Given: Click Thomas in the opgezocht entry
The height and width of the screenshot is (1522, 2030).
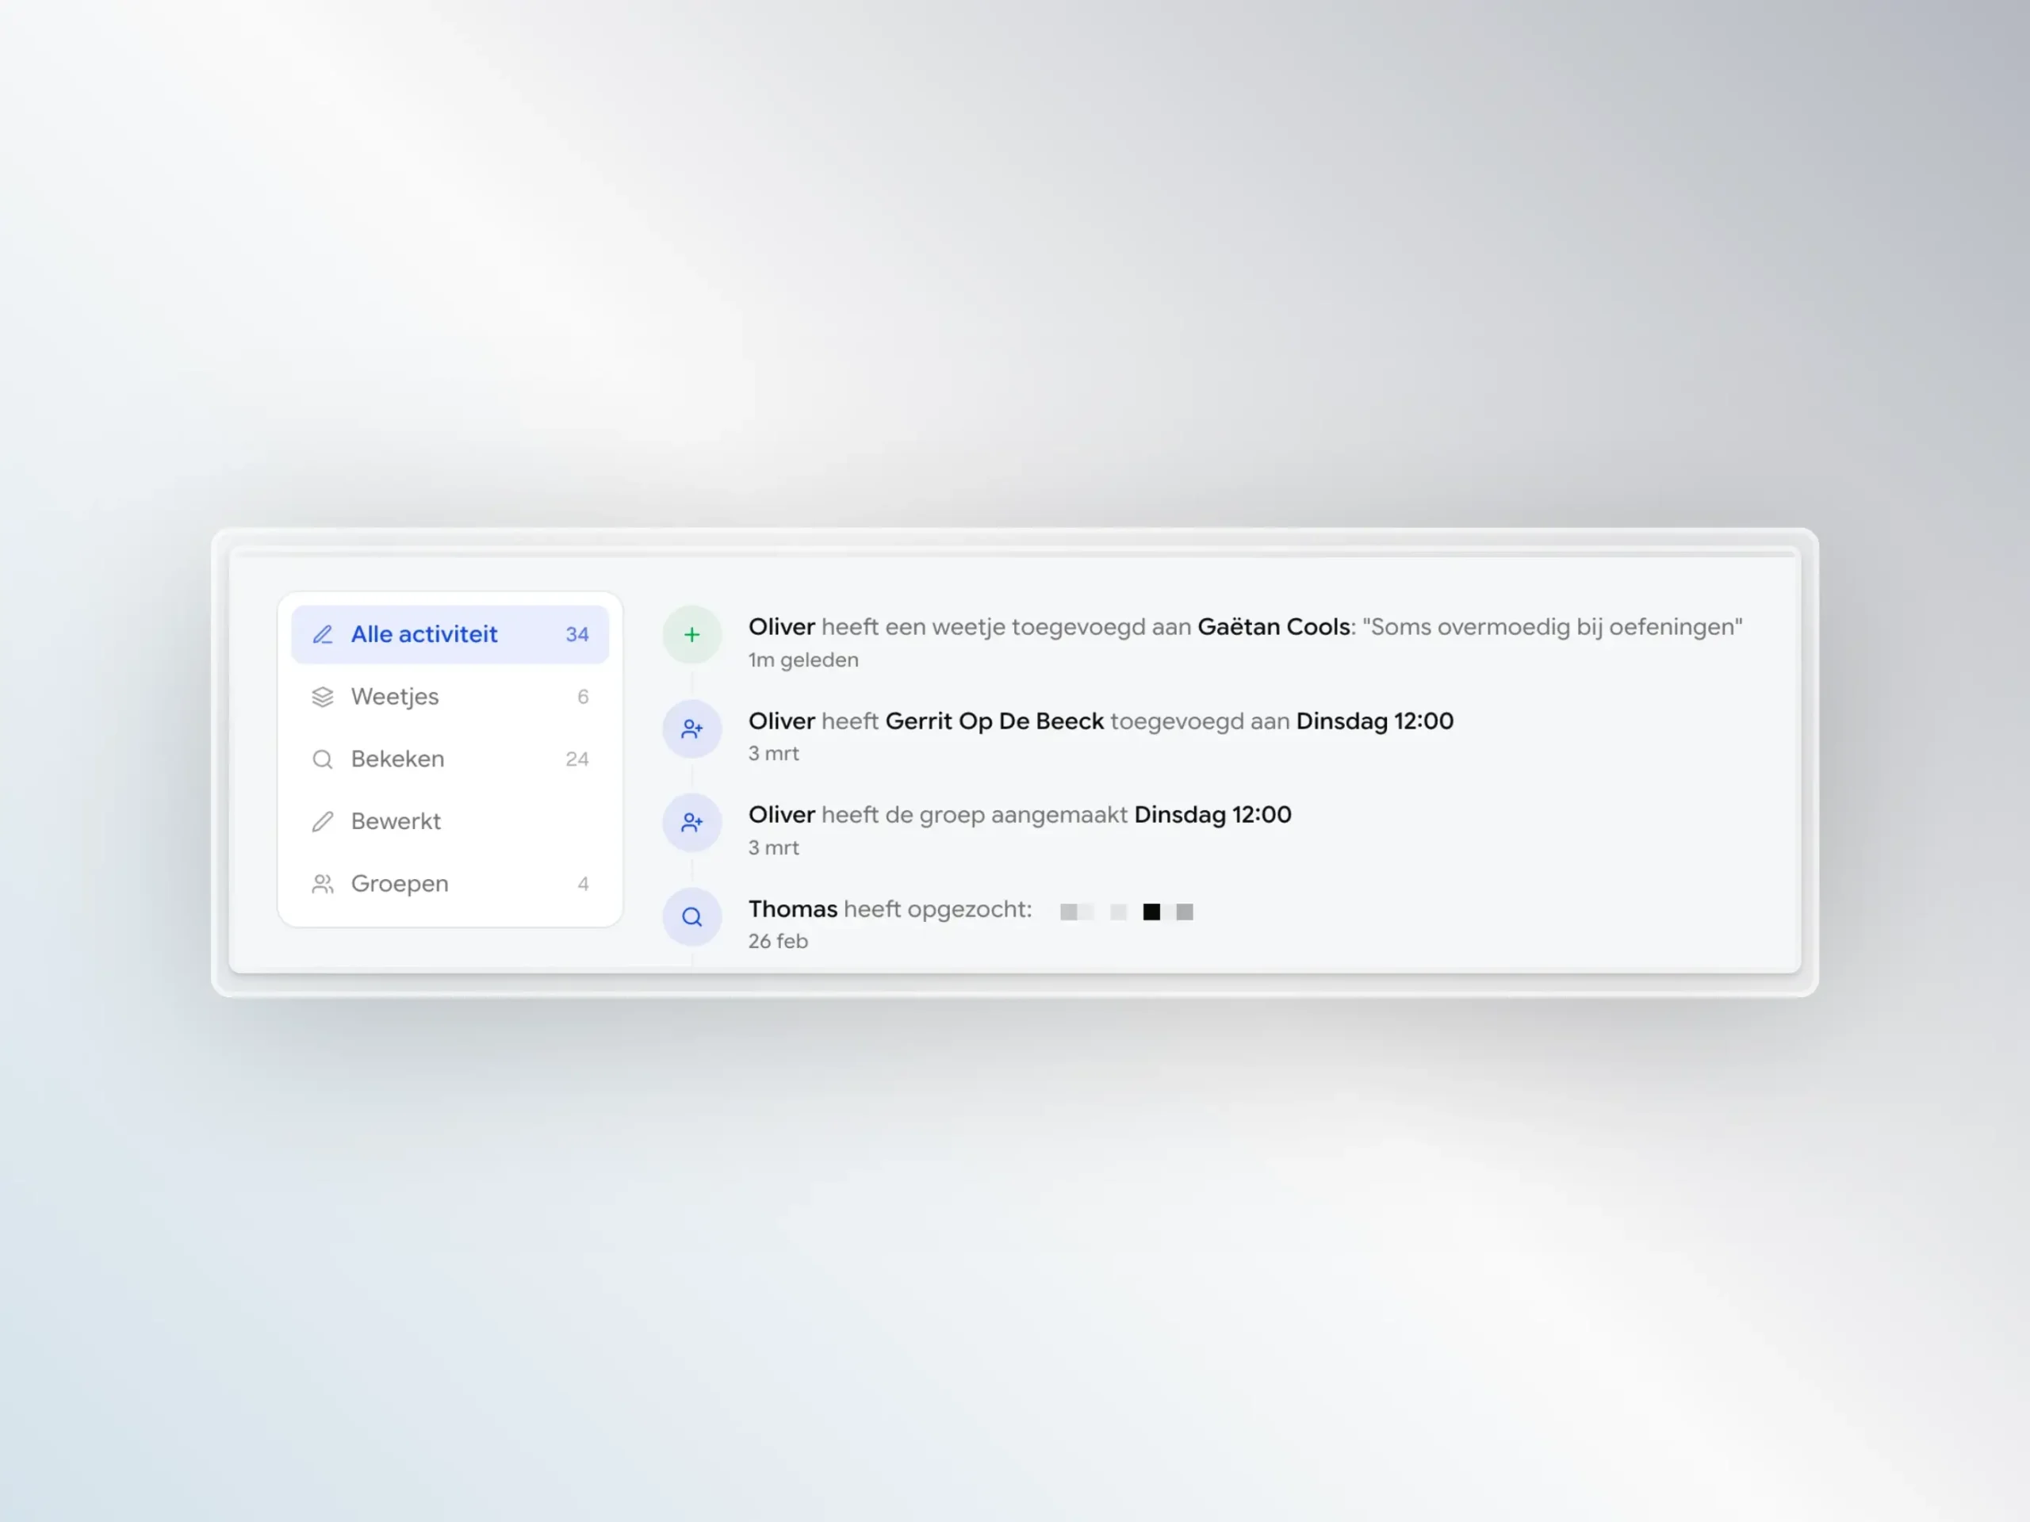Looking at the screenshot, I should pyautogui.click(x=793, y=909).
